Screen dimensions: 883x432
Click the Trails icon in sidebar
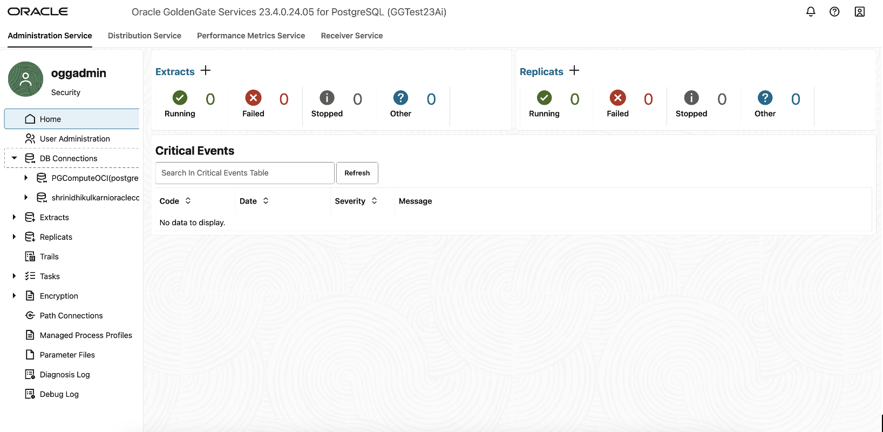point(30,256)
